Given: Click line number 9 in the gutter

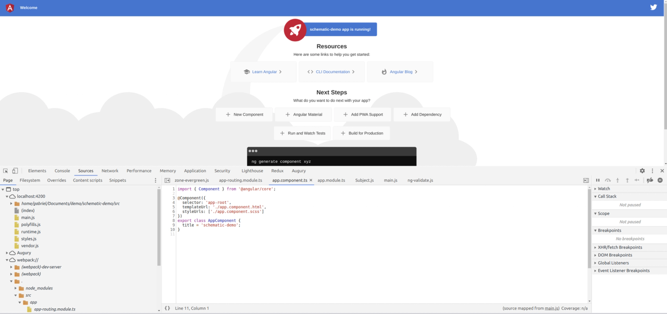Looking at the screenshot, I should click(172, 225).
